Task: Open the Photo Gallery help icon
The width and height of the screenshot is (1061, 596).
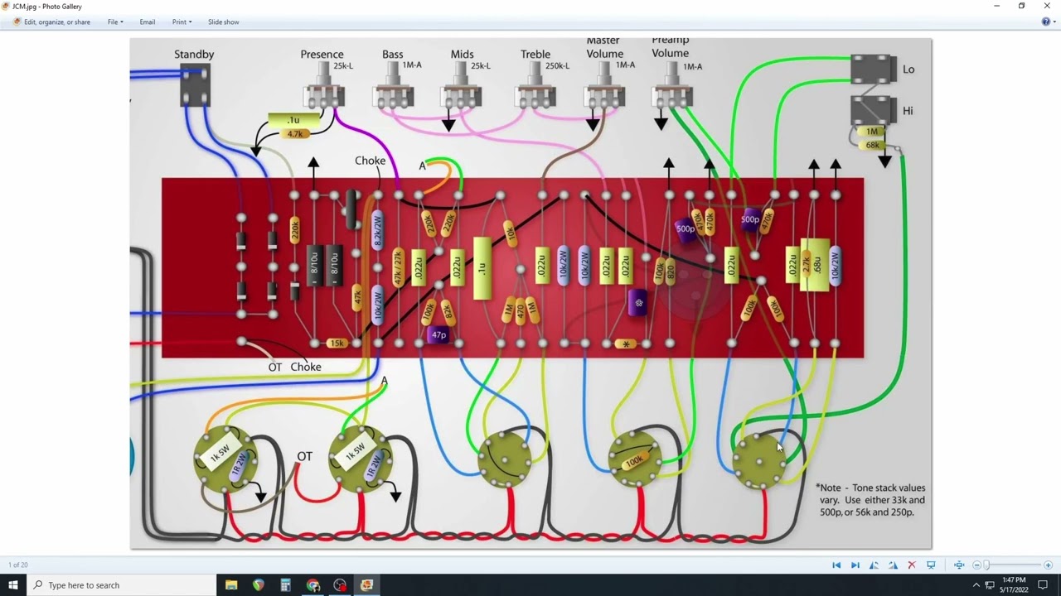Action: [x=1044, y=22]
